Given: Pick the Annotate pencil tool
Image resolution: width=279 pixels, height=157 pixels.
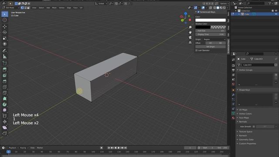Looking at the screenshot, I should [5, 51].
